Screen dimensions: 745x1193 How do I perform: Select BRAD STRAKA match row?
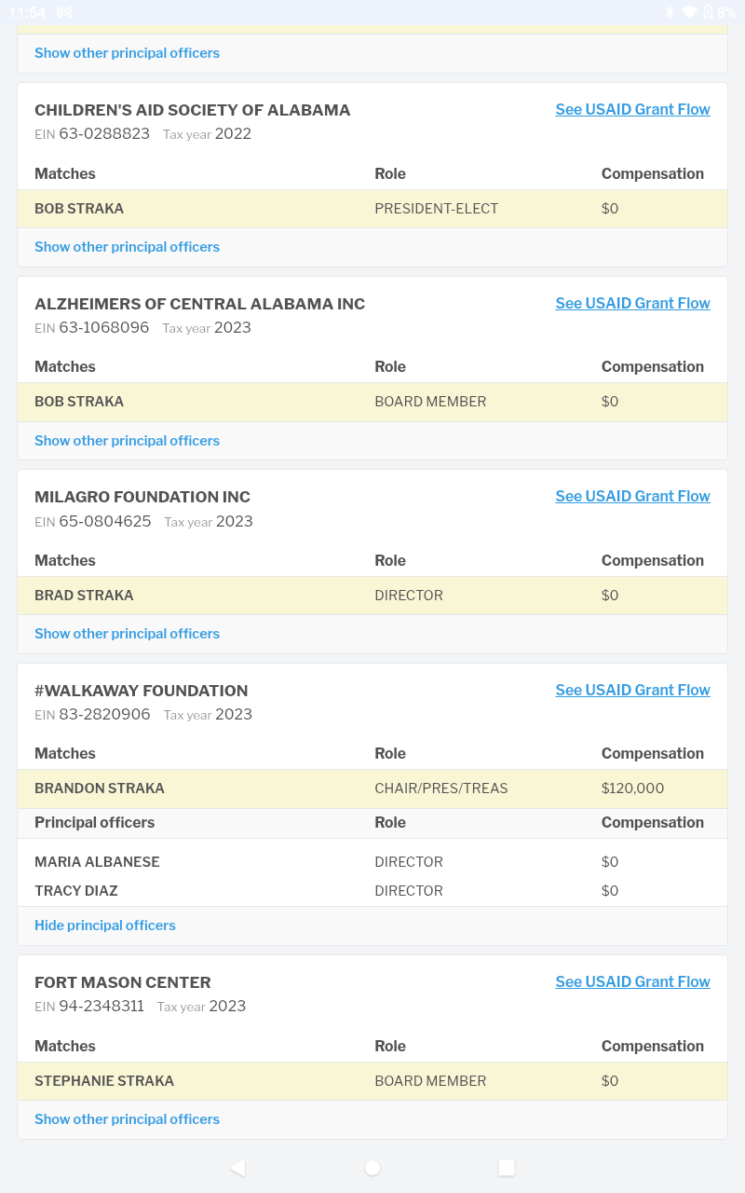pos(372,596)
